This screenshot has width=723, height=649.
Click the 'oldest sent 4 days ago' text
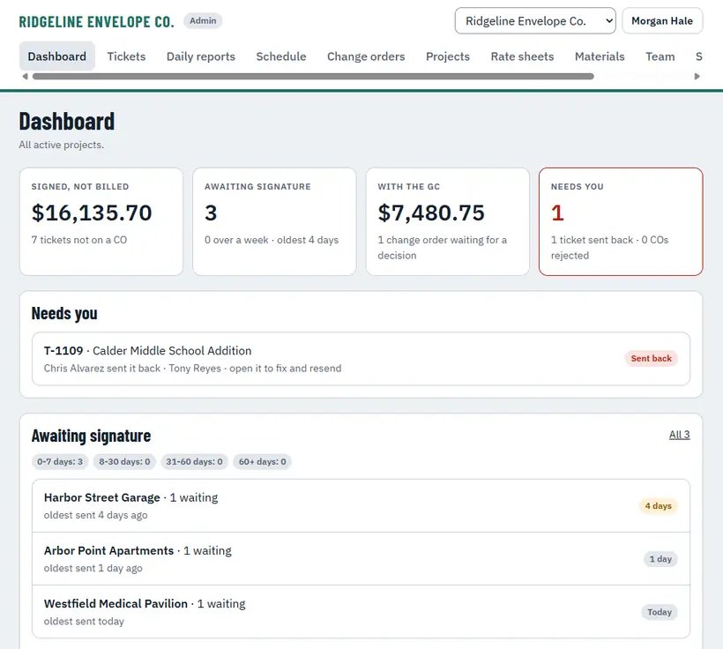pyautogui.click(x=95, y=515)
